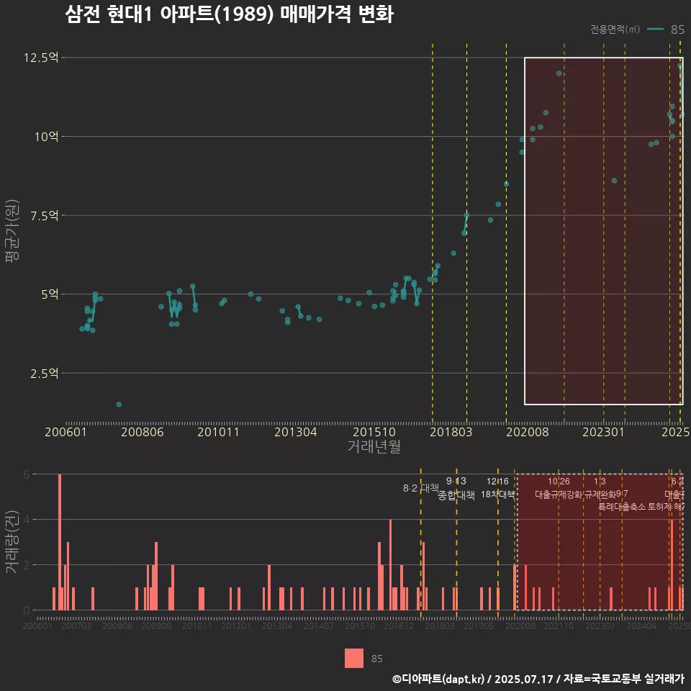
Task: Click the 12·16 18차대책 policy annotation
Action: tap(497, 488)
